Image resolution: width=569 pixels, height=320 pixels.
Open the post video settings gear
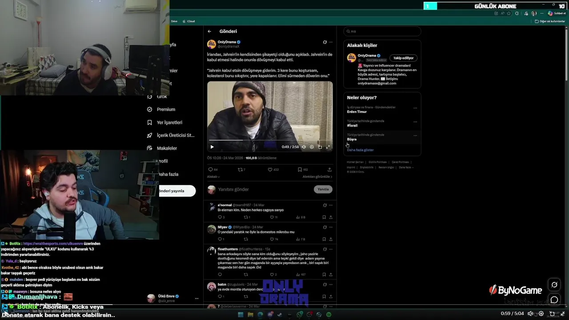pos(312,147)
